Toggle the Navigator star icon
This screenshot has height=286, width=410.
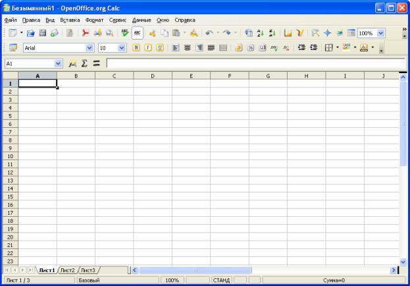point(327,33)
